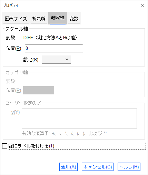Click the スケール軸 位置 input field
This screenshot has width=148, height=175.
click(x=54, y=48)
